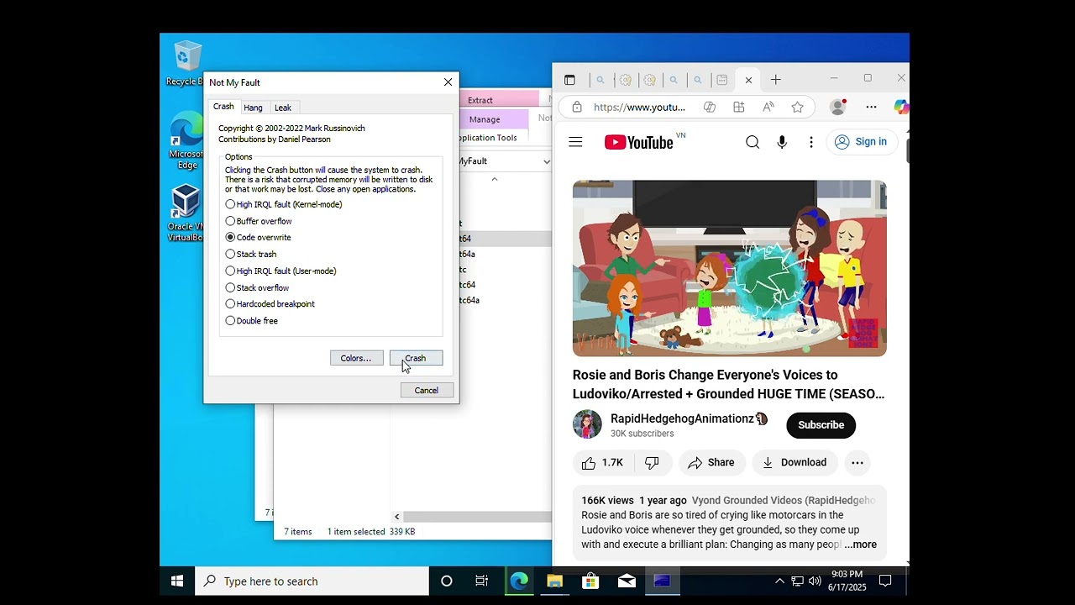Viewport: 1075px width, 605px height.
Task: Switch to the Edge tab with calendar-style icon
Action: (722, 81)
